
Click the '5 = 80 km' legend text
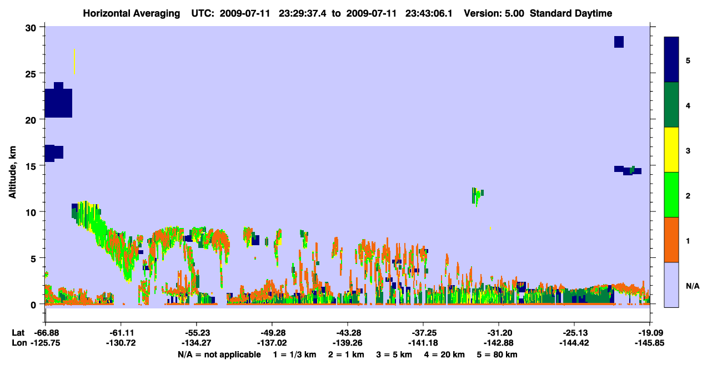[x=498, y=354]
